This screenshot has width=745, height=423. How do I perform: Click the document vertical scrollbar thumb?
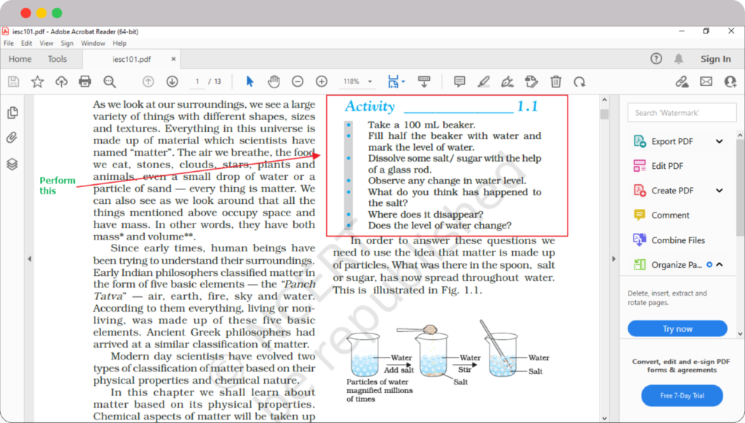coord(604,114)
